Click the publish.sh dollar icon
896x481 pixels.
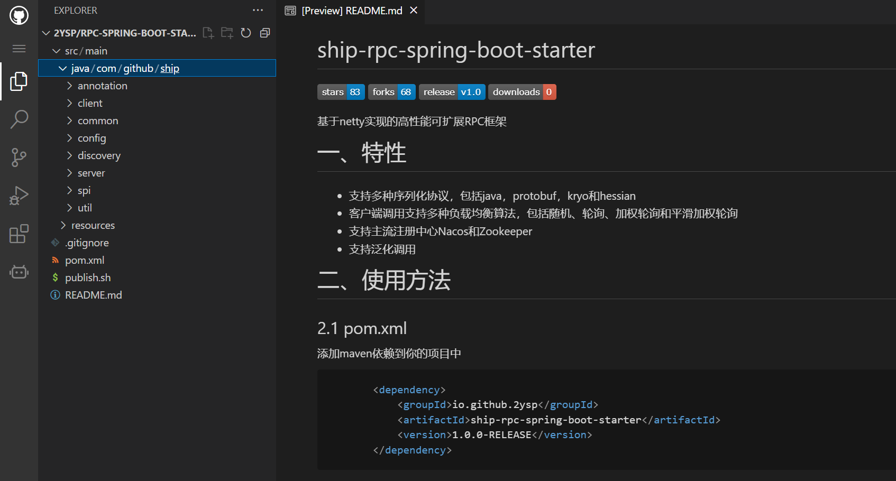point(55,277)
